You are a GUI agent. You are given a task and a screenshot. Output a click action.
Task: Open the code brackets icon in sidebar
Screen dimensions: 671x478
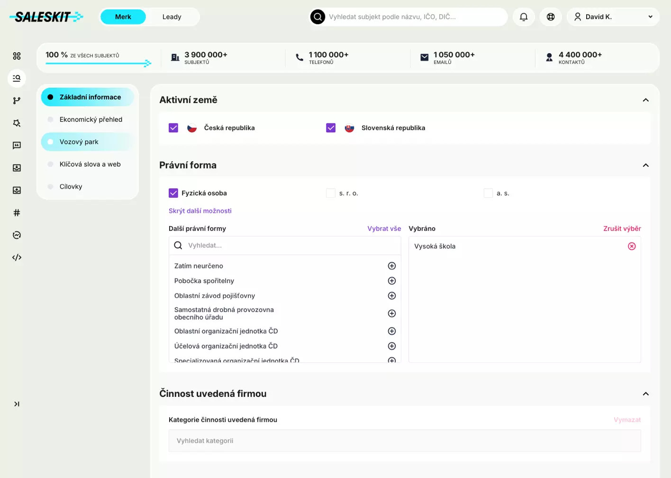click(x=17, y=257)
